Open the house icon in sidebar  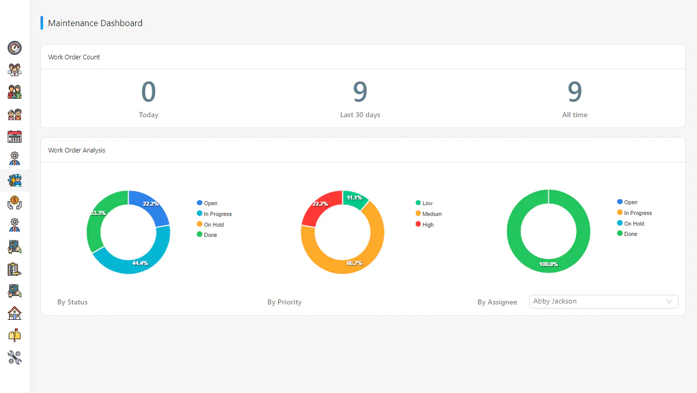14,313
